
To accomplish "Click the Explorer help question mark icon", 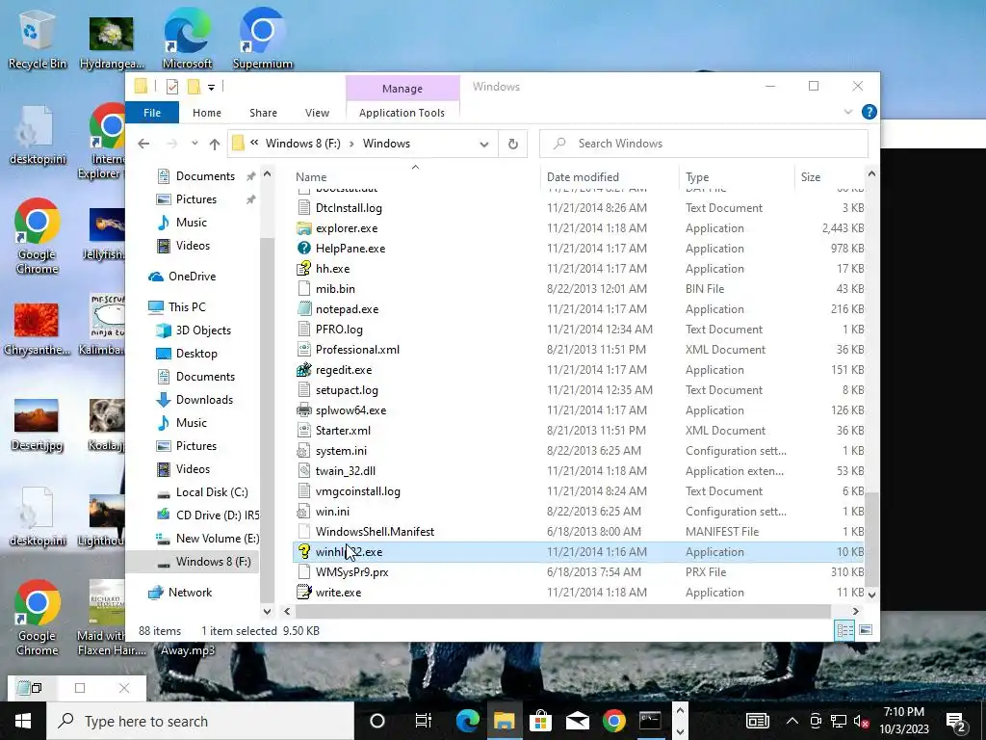I will point(869,112).
